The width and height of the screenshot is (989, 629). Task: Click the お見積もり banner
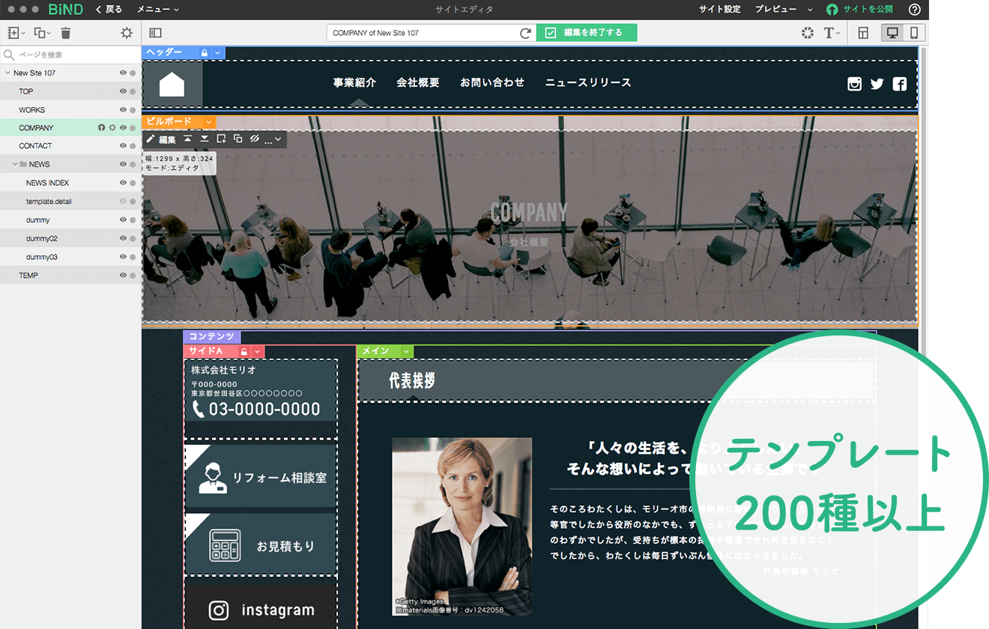(x=261, y=544)
